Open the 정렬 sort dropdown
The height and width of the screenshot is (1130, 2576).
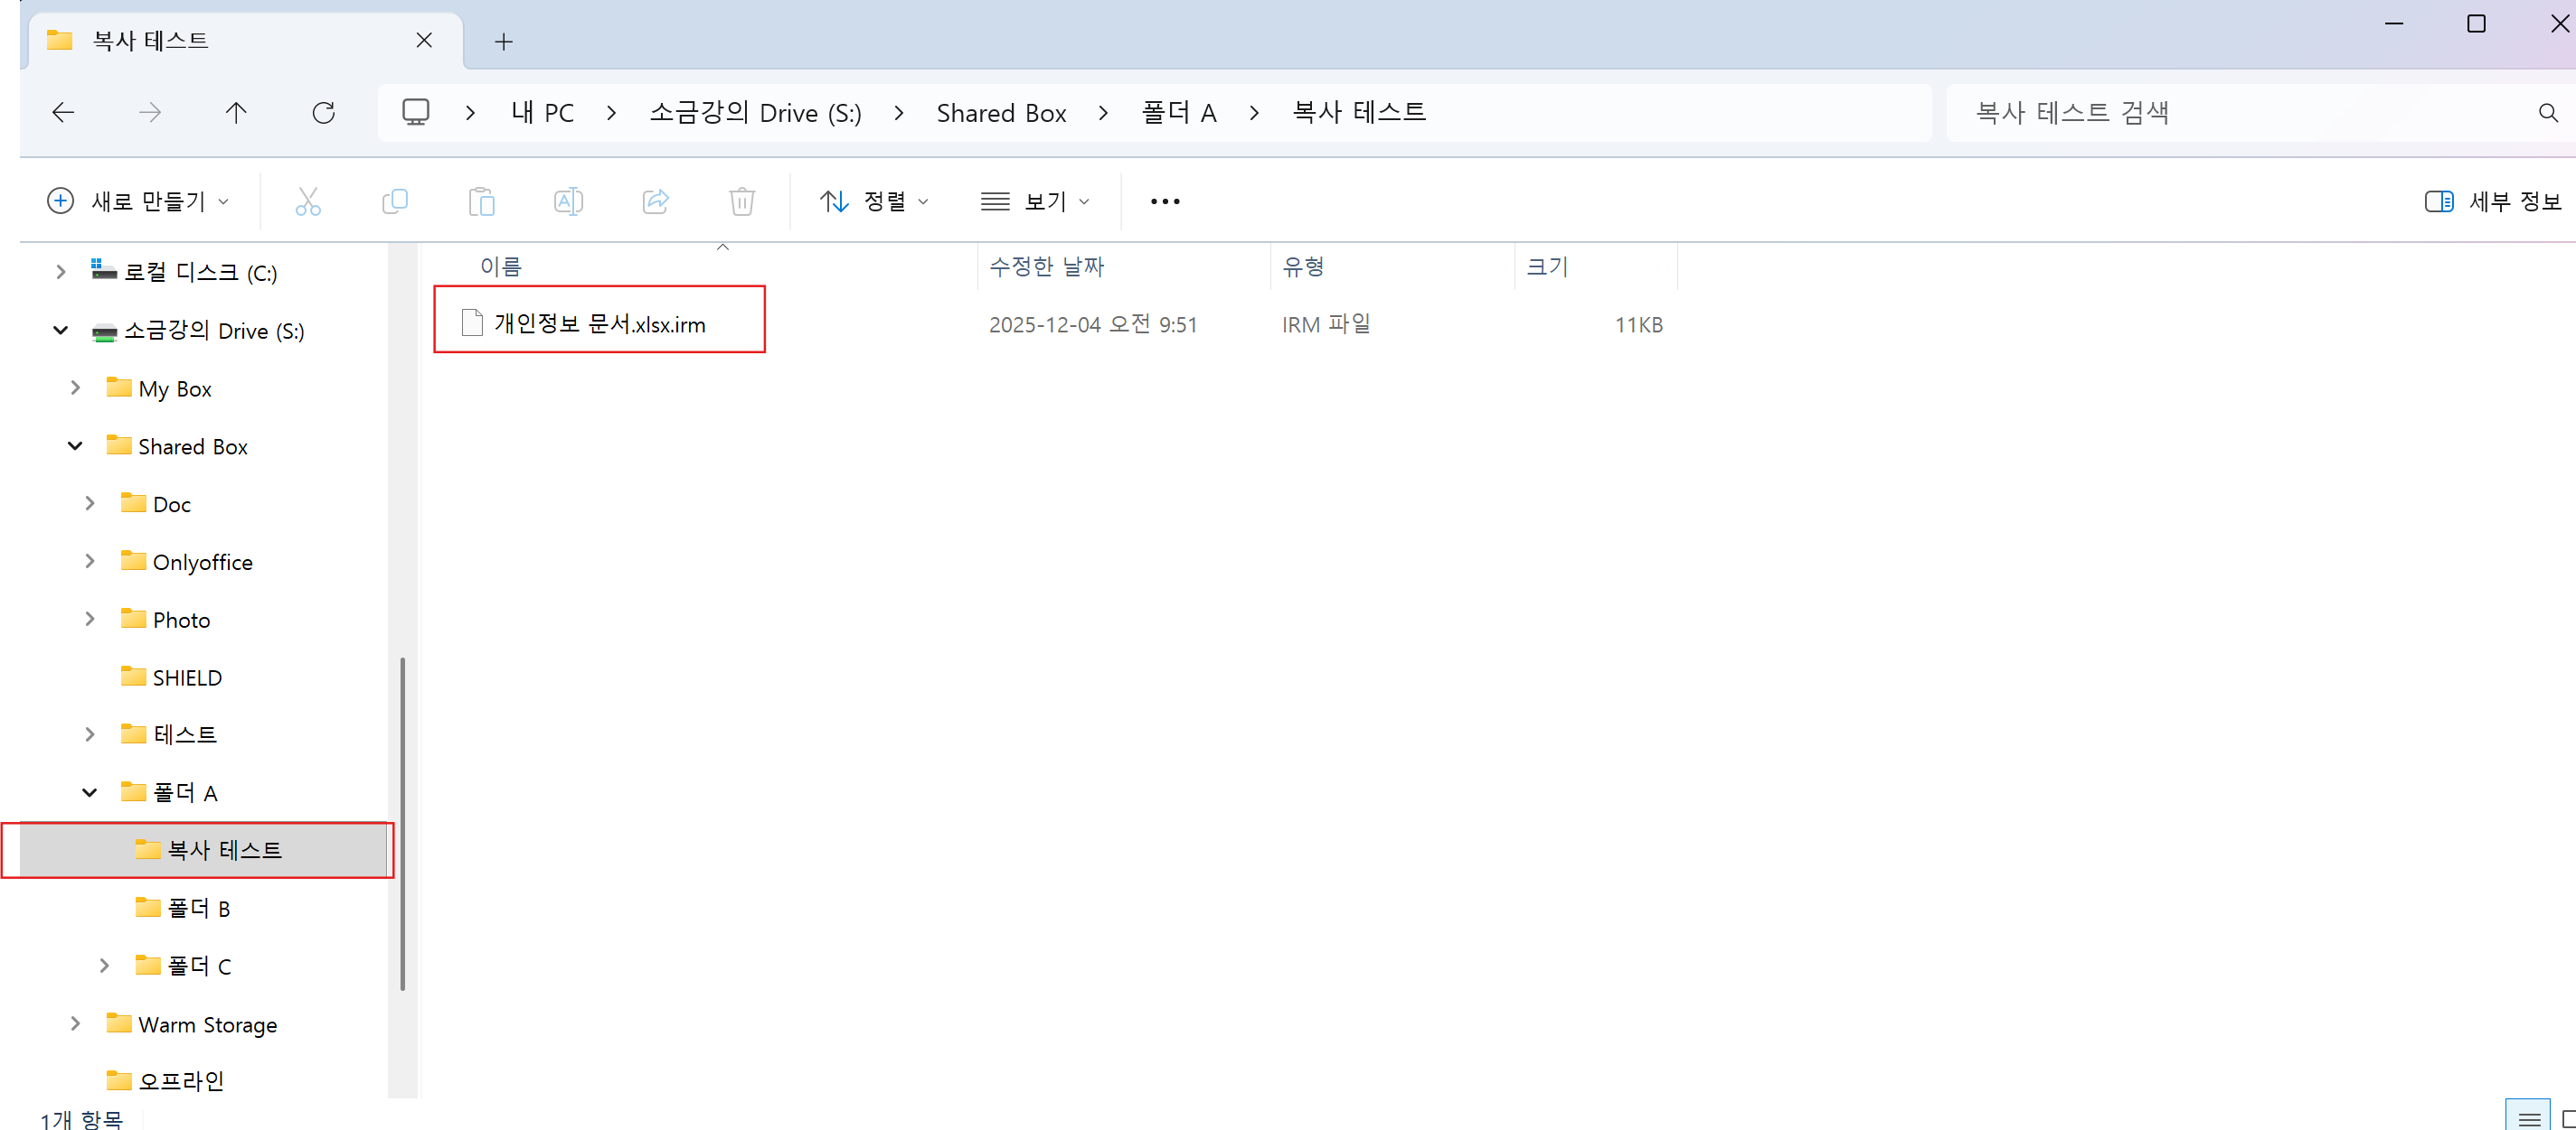pyautogui.click(x=875, y=201)
